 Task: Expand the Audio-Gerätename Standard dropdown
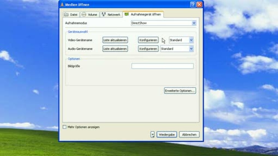(x=191, y=49)
